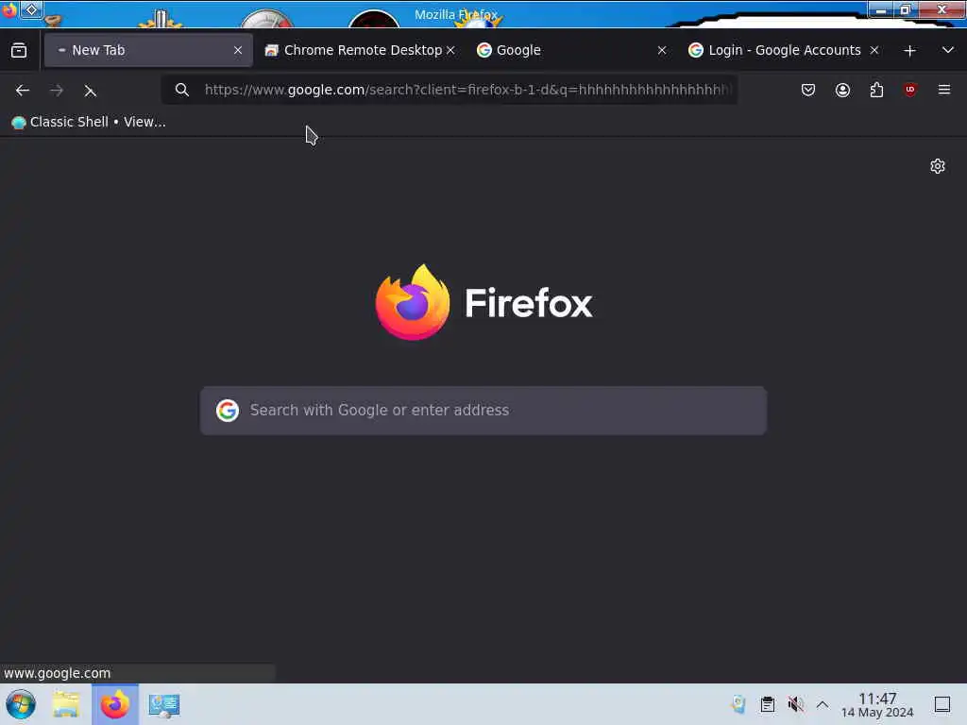Switch to the Chrome Remote Desktop tab

click(x=360, y=50)
